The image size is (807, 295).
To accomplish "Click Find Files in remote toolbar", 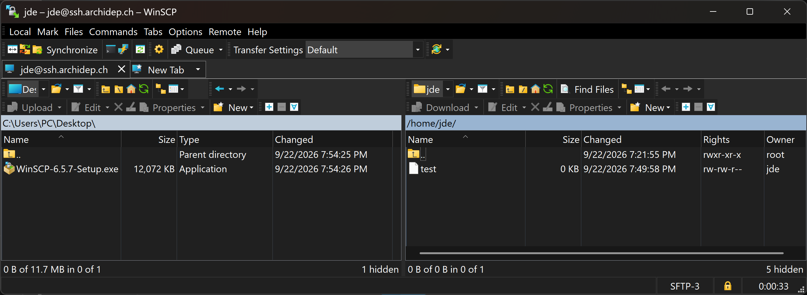I will [x=587, y=89].
